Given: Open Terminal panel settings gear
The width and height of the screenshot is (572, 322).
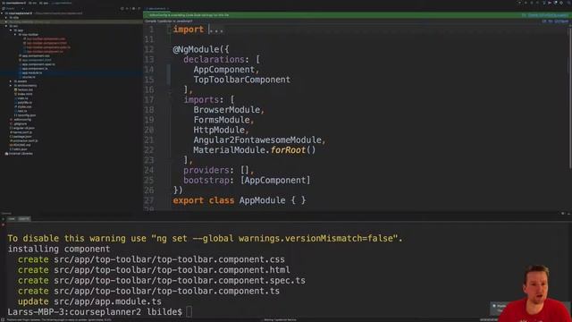Looking at the screenshot, I should point(562,213).
